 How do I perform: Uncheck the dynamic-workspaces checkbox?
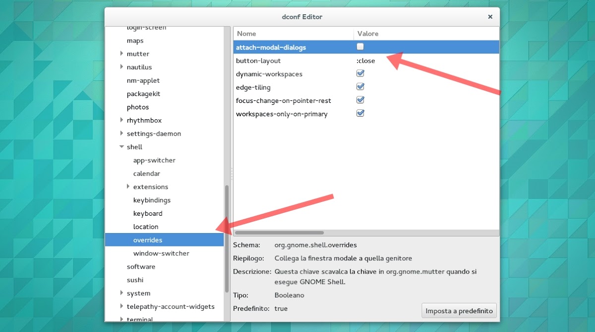tap(360, 73)
